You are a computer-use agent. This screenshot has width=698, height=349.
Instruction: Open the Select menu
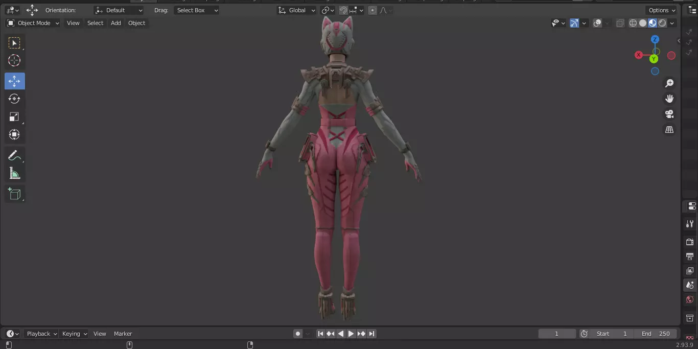[95, 23]
